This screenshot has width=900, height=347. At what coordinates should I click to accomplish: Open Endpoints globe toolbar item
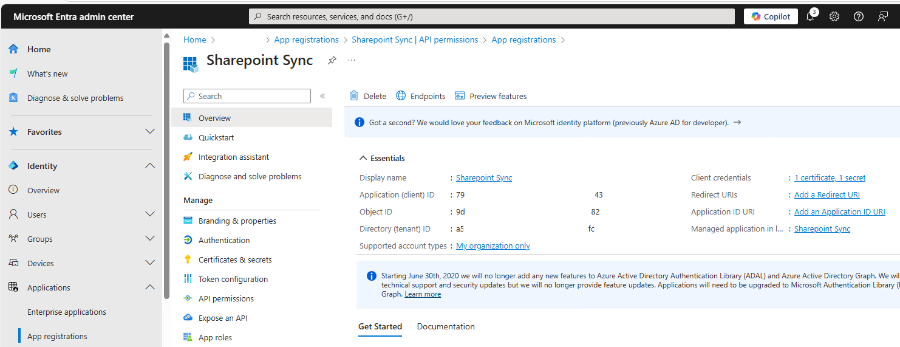[x=420, y=96]
